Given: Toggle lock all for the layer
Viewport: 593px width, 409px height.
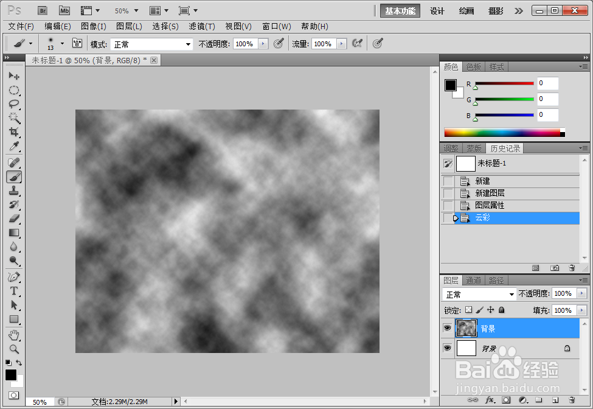Looking at the screenshot, I should coord(502,310).
